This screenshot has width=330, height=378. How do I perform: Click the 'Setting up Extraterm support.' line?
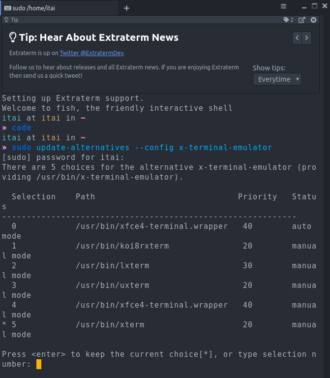73,98
